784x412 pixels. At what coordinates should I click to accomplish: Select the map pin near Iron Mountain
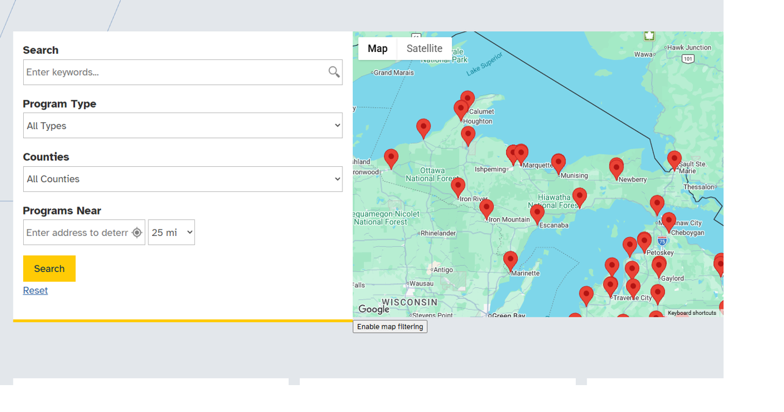coord(487,210)
